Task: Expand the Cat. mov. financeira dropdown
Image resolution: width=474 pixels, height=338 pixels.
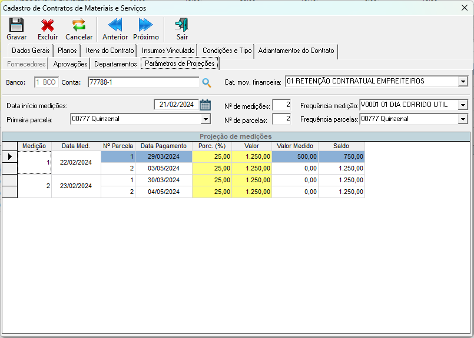Action: click(463, 82)
